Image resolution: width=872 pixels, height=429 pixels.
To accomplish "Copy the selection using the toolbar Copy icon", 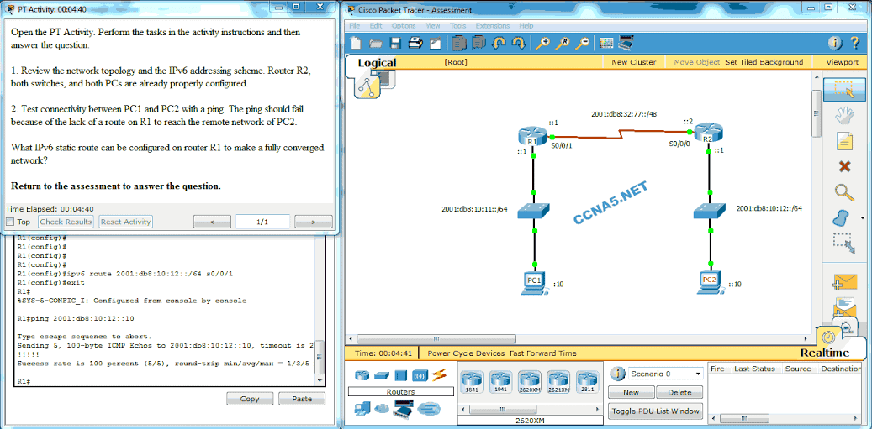I will point(459,44).
